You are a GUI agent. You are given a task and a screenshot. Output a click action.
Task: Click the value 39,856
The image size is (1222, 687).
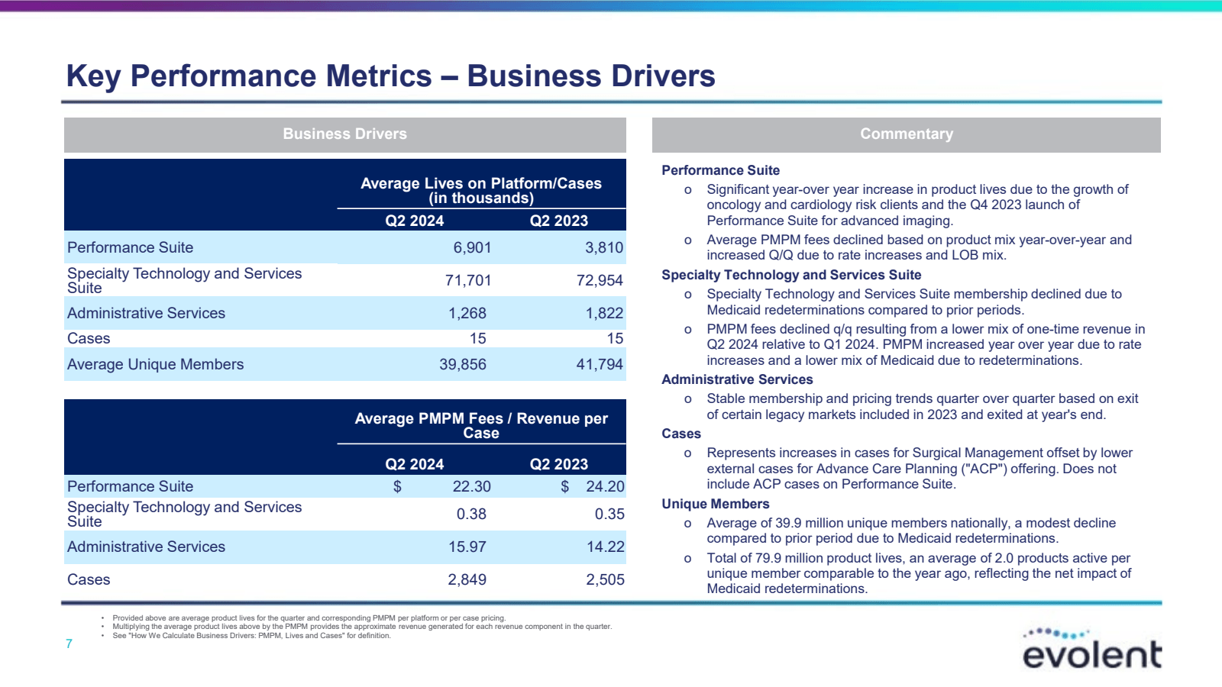coord(463,364)
